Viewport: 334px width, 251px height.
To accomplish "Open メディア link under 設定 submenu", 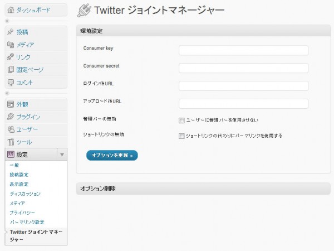I will (x=17, y=203).
